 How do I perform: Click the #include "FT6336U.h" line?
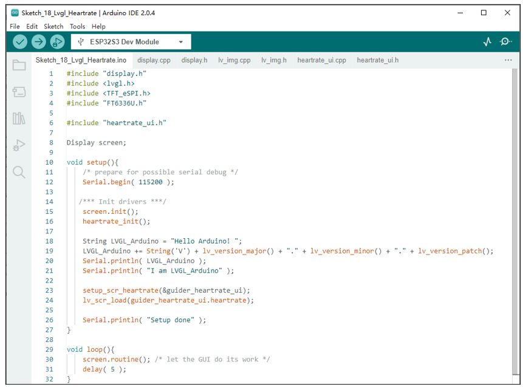(x=106, y=103)
